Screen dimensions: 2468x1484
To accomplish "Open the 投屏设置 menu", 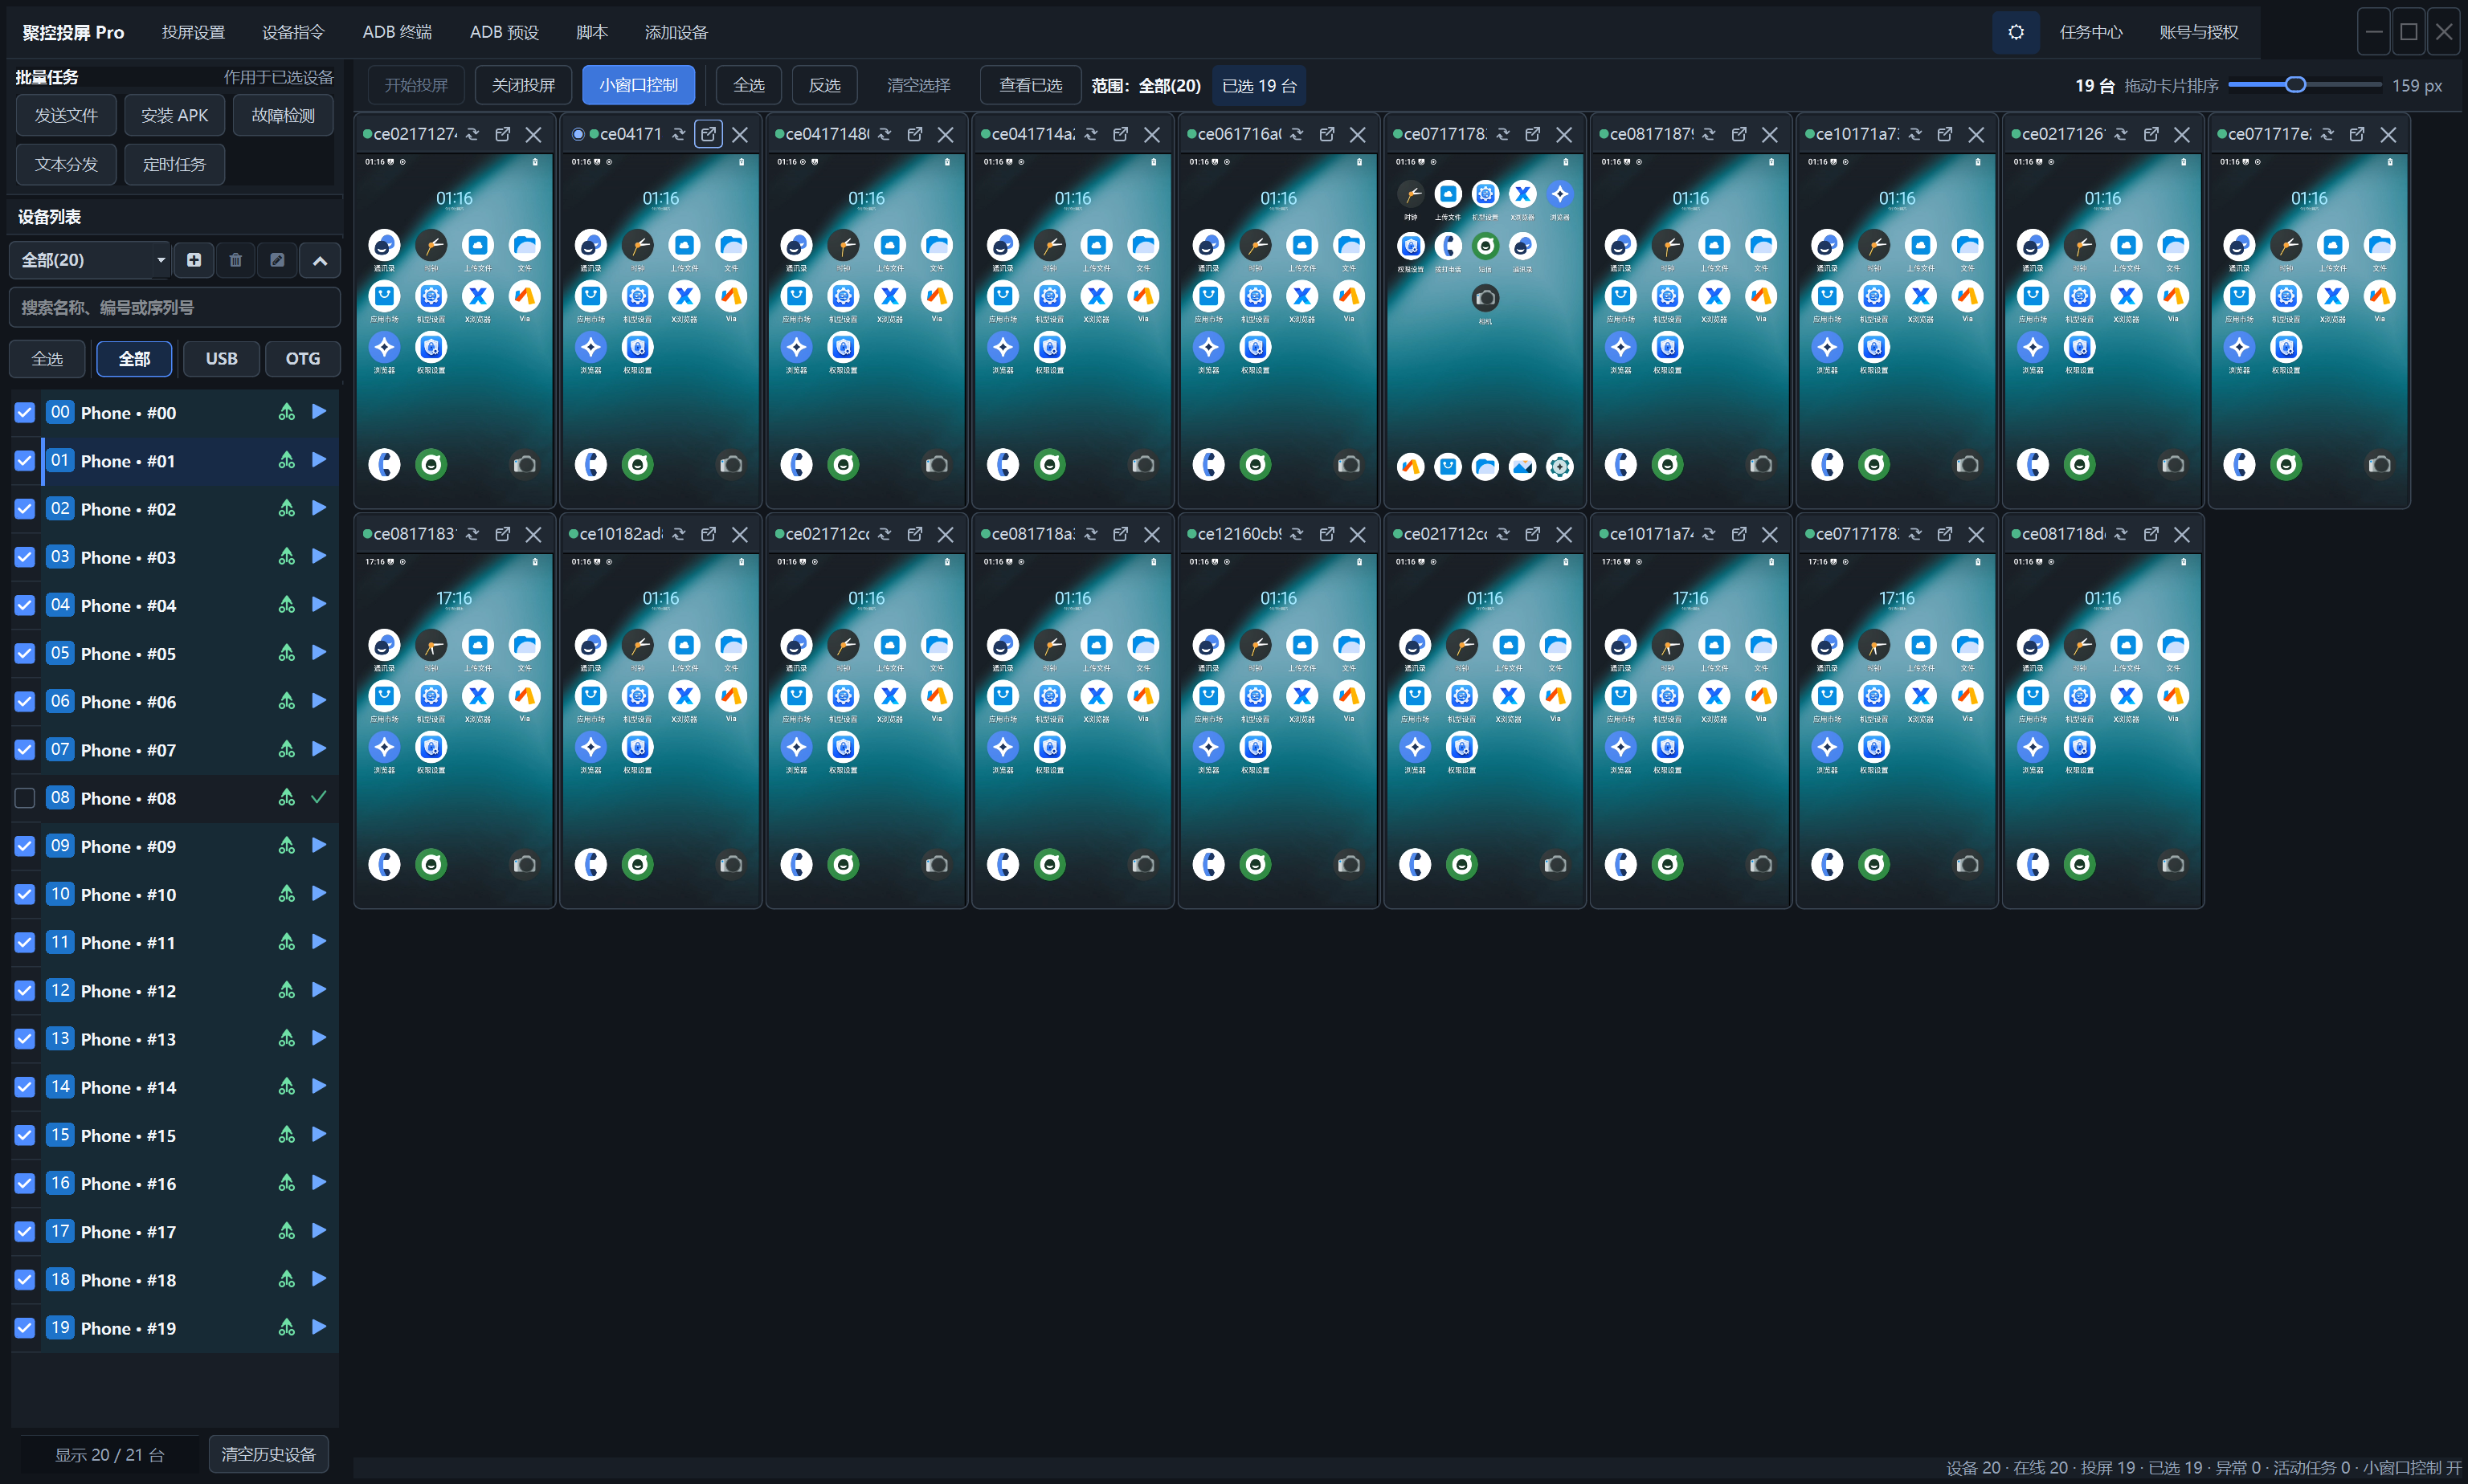I will pos(193,32).
